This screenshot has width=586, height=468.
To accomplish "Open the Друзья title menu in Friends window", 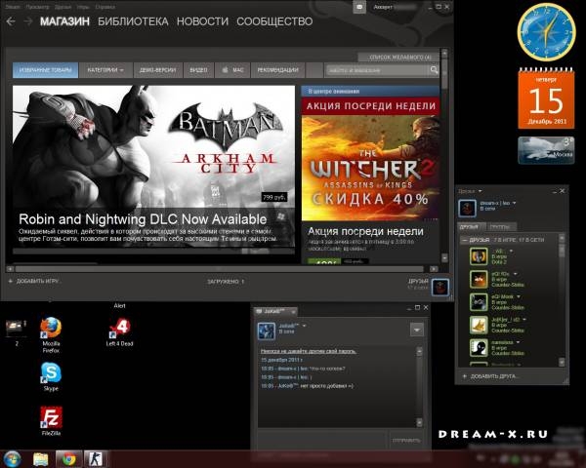I will coord(470,191).
